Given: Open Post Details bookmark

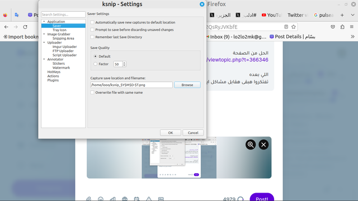Looking at the screenshot, I should tap(292, 37).
